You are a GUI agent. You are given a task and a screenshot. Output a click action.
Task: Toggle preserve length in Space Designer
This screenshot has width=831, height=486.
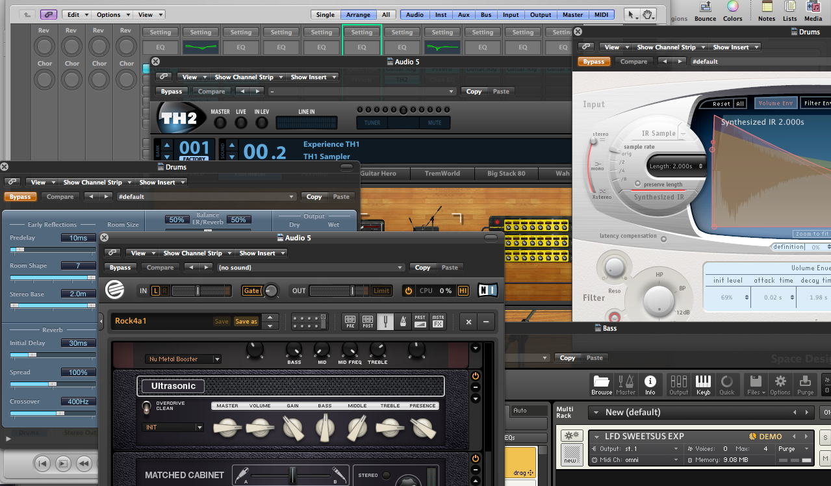pos(639,185)
